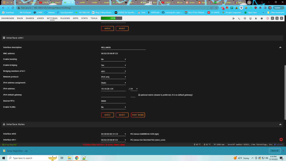Screen dimensions: 286x161
Task: Click the back-to-top red arrow icon
Action: tap(281, 140)
